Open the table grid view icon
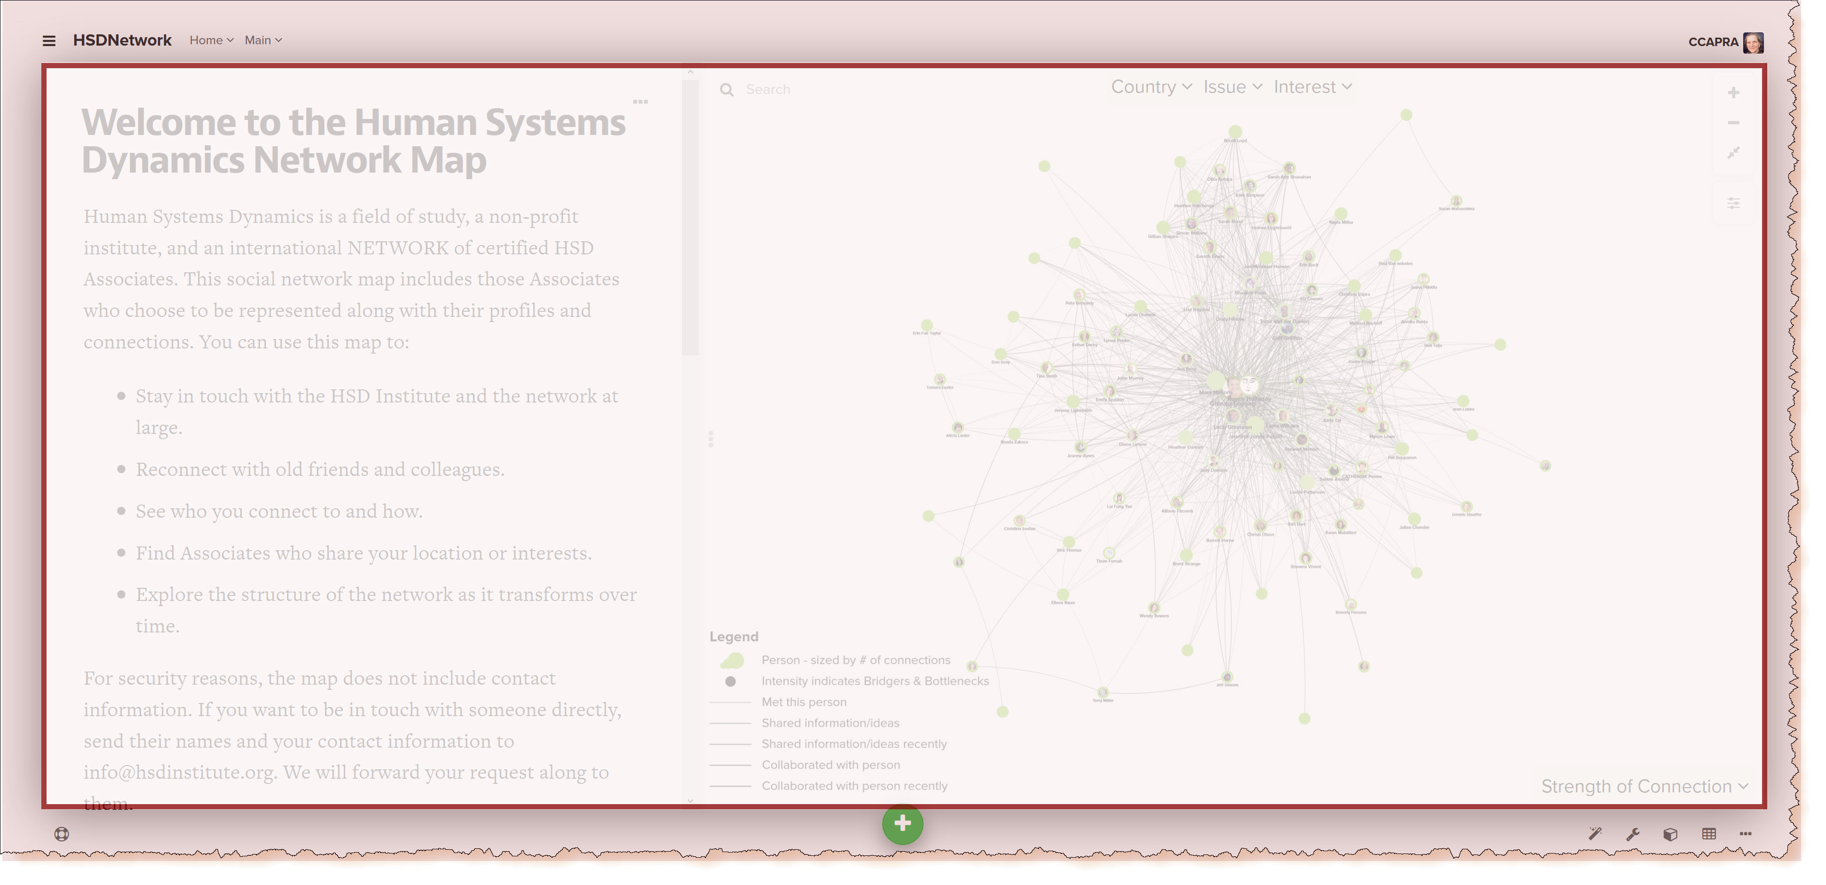1826x885 pixels. [1708, 834]
